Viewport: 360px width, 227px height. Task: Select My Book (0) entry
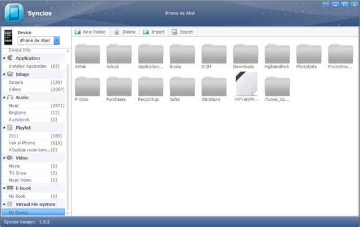point(34,197)
